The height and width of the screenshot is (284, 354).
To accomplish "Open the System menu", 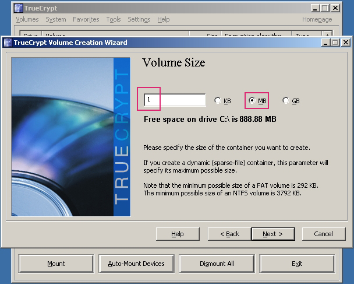I will point(56,19).
